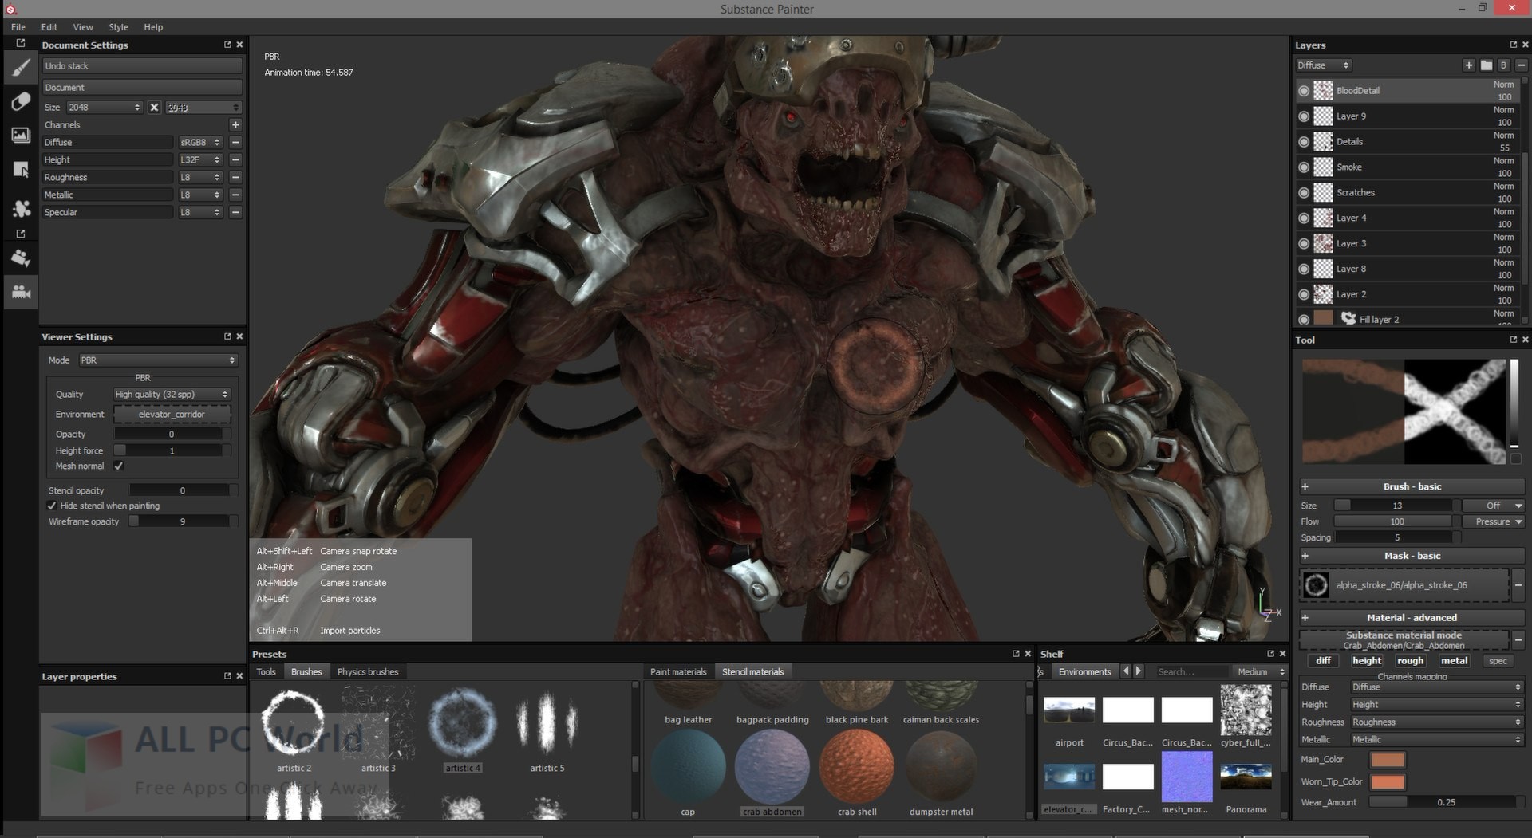The width and height of the screenshot is (1532, 838).
Task: Go to previous shelf category arrow
Action: (x=1127, y=671)
